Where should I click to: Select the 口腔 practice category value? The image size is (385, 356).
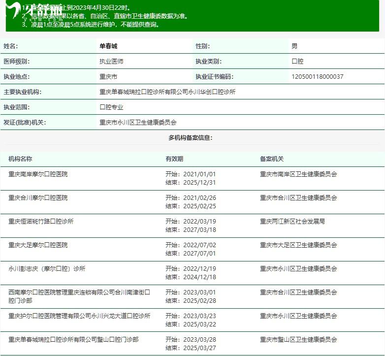[x=297, y=62]
